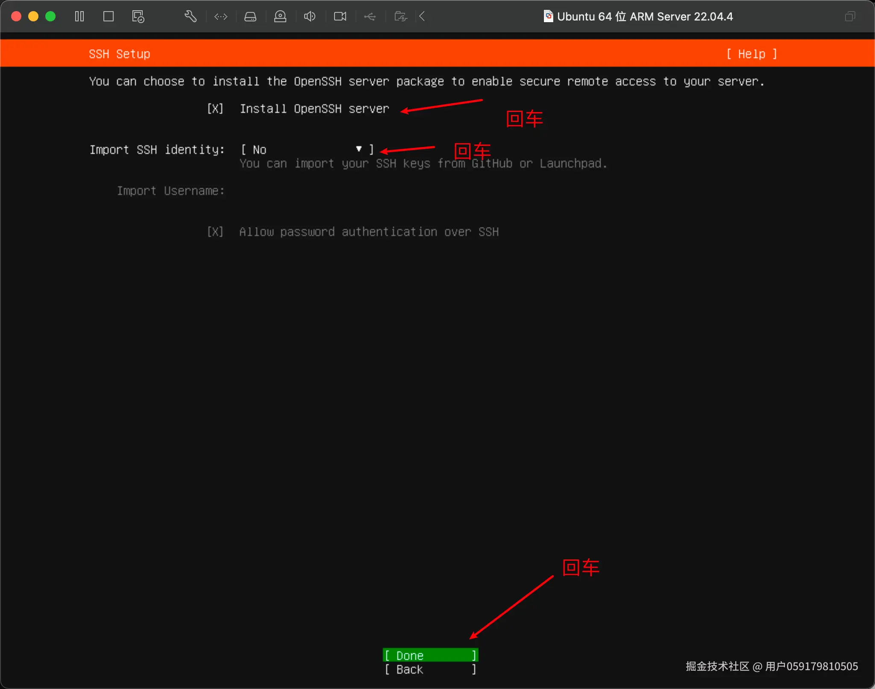
Task: Open the Help menu
Action: pos(752,54)
